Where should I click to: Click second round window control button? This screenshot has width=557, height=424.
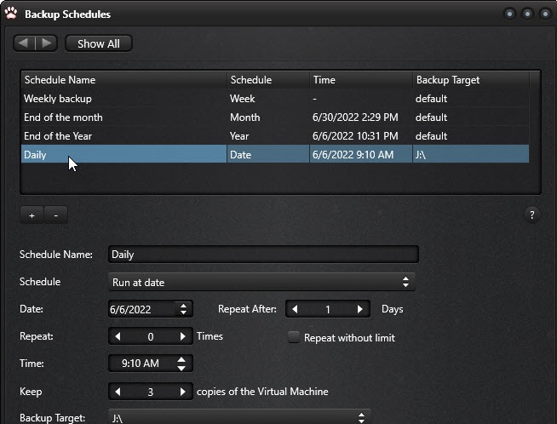point(527,14)
